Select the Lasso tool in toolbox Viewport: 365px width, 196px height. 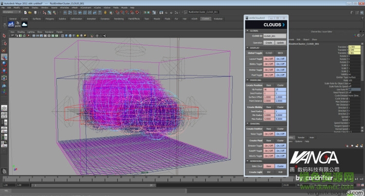(x=4, y=42)
